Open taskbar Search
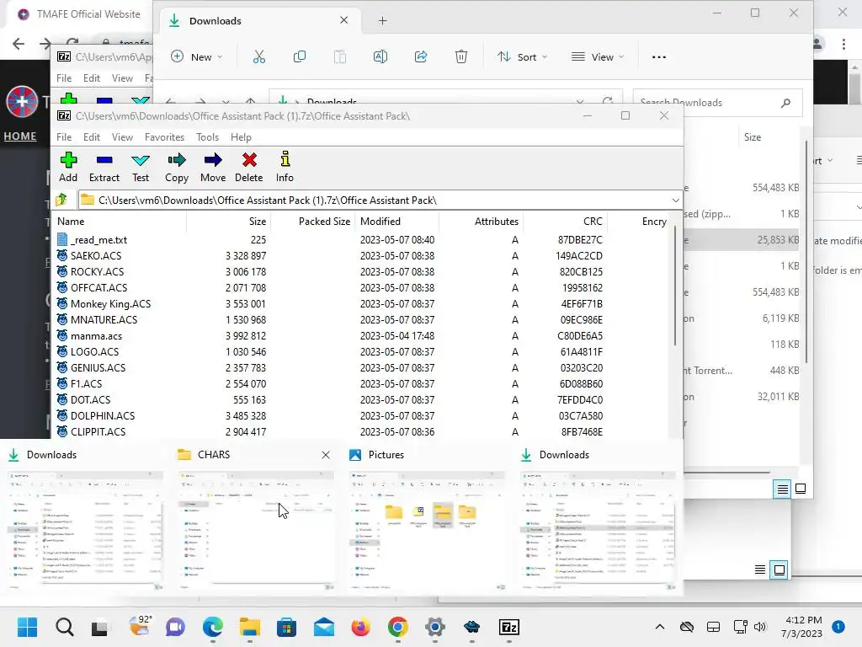The width and height of the screenshot is (862, 647). [x=64, y=627]
